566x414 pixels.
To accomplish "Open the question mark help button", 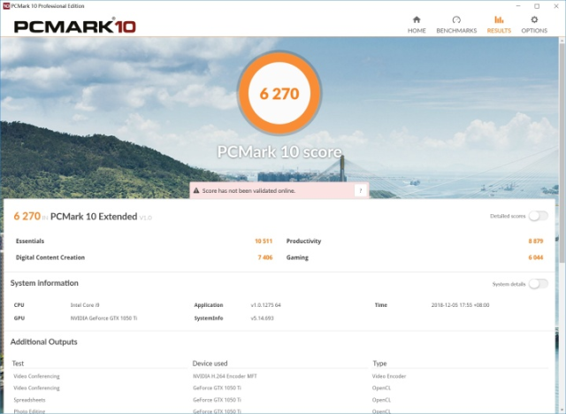I will tap(360, 190).
